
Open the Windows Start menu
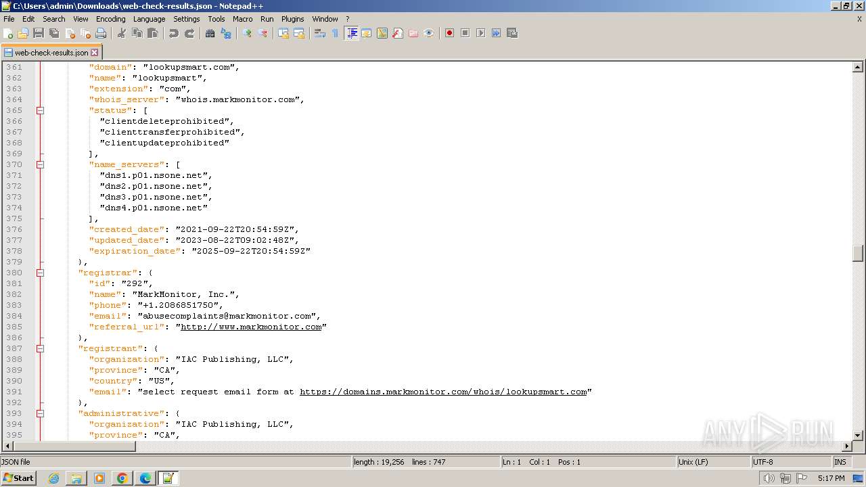[18, 478]
